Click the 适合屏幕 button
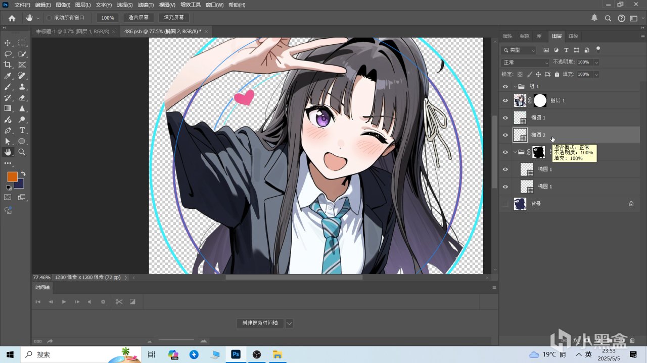This screenshot has height=363, width=647. coord(138,18)
